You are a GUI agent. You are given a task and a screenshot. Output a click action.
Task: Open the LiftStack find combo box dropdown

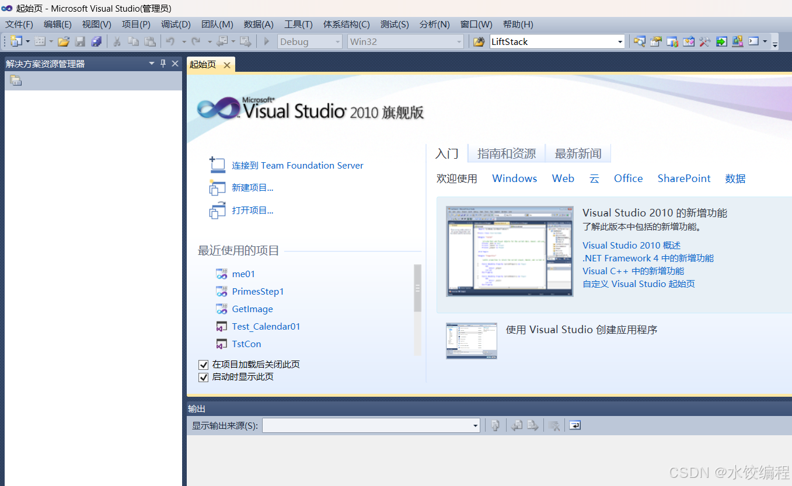620,41
